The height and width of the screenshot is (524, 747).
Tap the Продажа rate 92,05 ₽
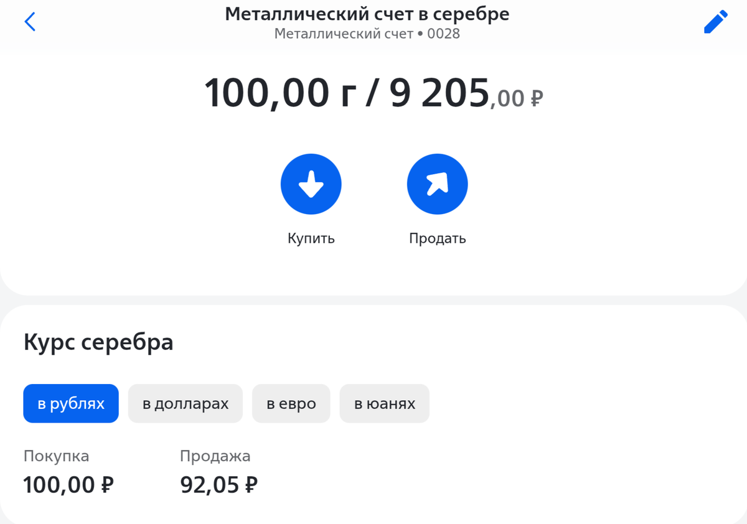218,484
